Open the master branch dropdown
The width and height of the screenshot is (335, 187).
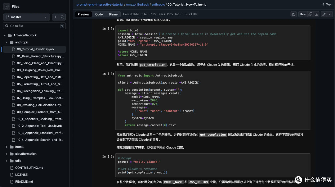click(x=26, y=17)
